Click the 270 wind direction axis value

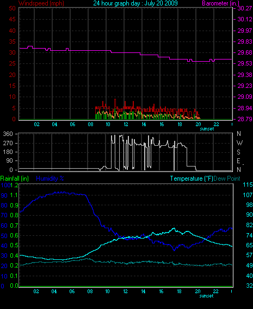[8, 143]
